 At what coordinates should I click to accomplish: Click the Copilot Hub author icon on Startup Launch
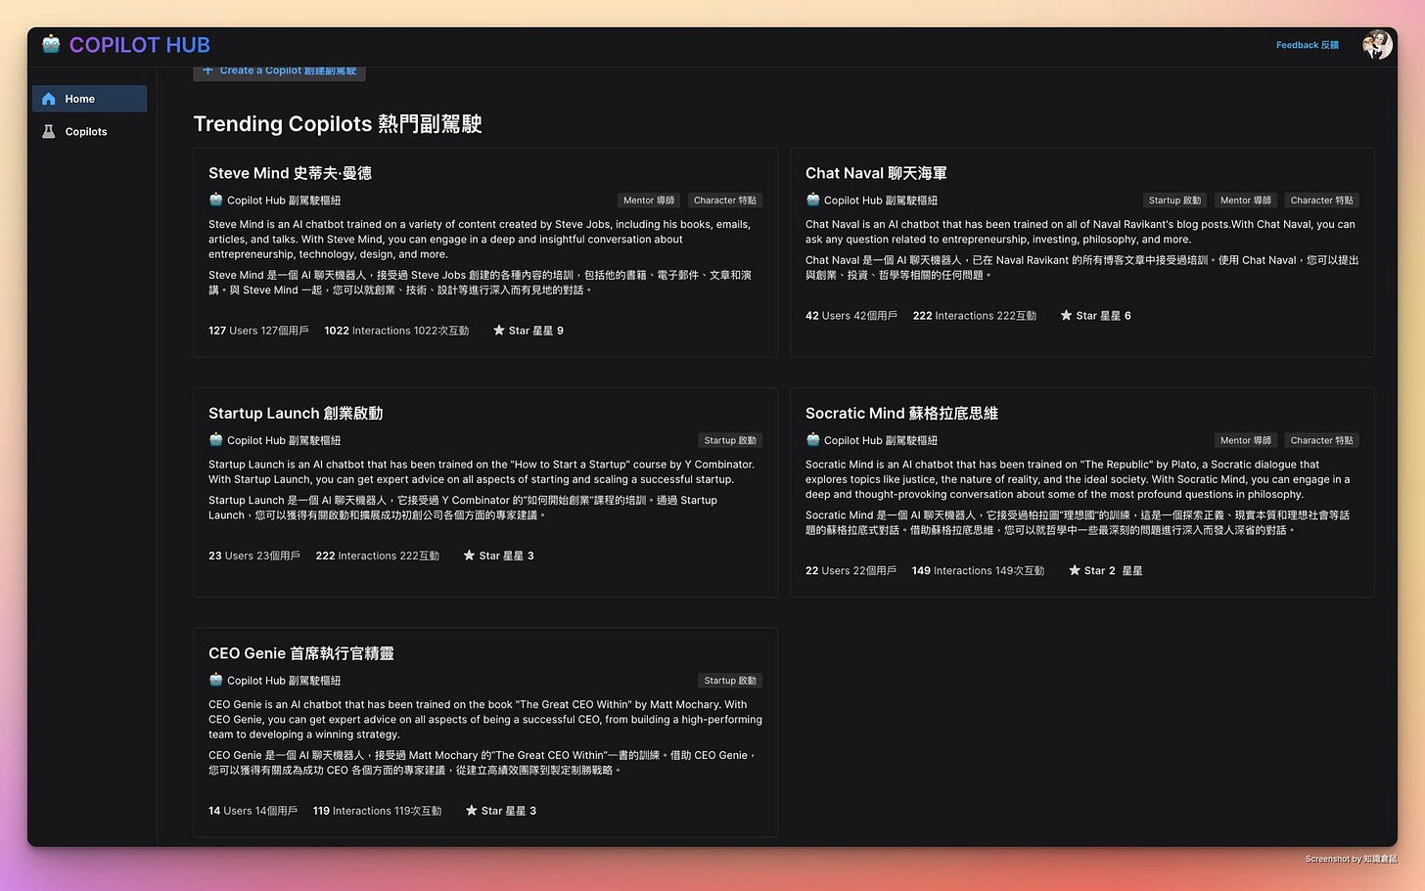pos(215,440)
